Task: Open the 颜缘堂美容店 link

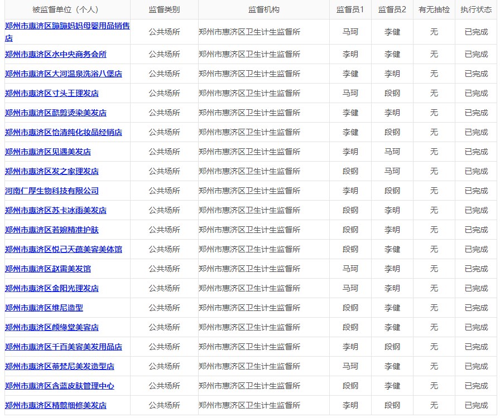Action: 52,327
